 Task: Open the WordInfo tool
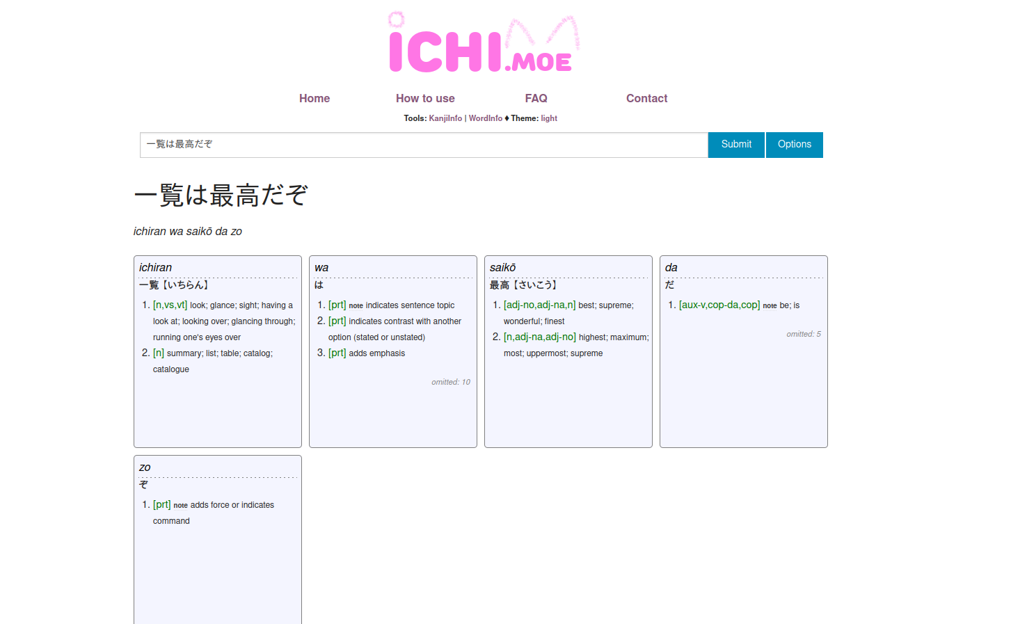[x=486, y=118]
